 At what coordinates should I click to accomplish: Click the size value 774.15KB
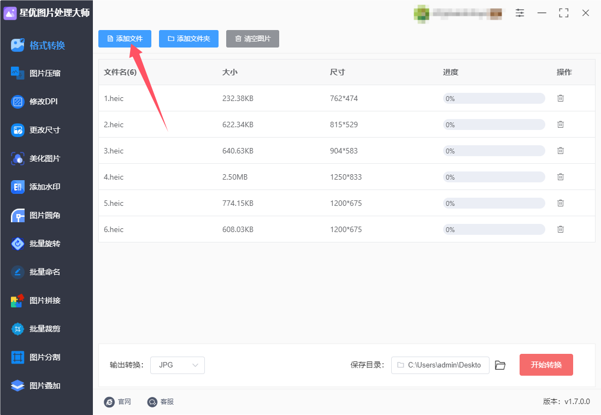[238, 203]
